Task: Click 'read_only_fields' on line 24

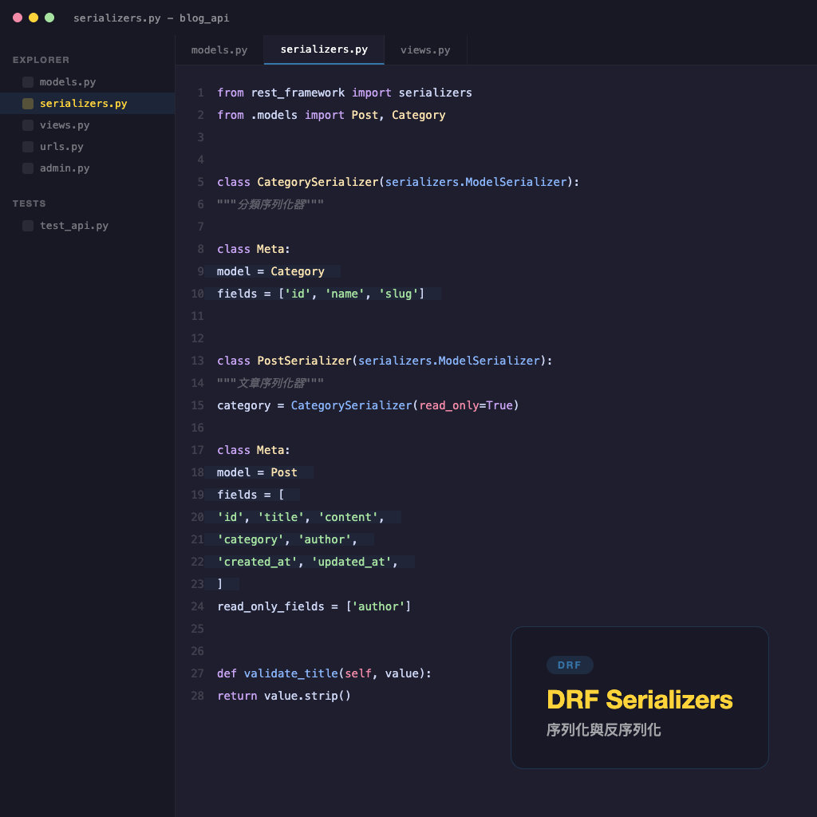Action: tap(270, 606)
